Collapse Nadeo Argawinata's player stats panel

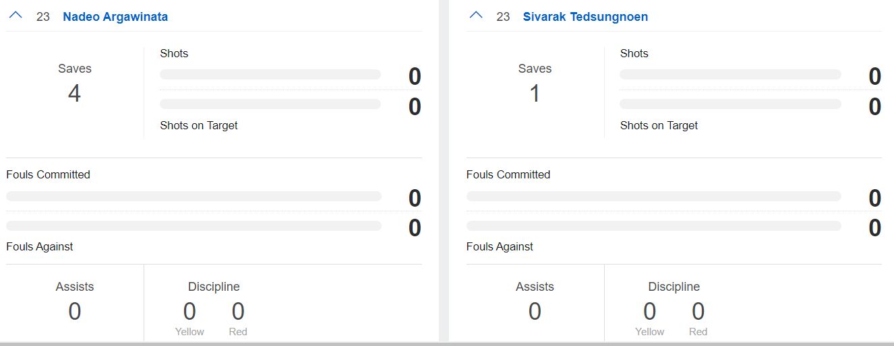(x=16, y=15)
